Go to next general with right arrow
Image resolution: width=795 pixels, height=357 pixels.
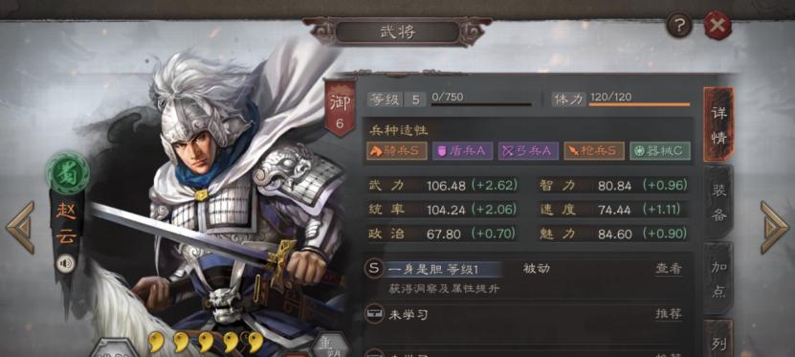pos(774,227)
